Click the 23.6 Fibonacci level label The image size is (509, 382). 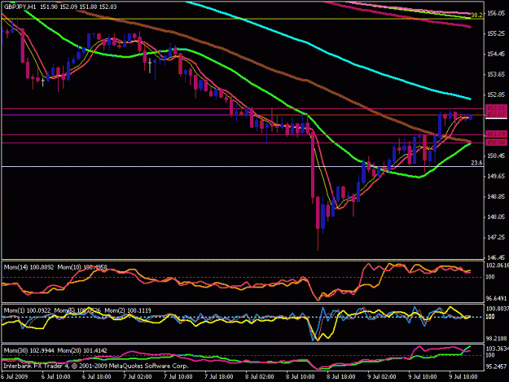[476, 163]
